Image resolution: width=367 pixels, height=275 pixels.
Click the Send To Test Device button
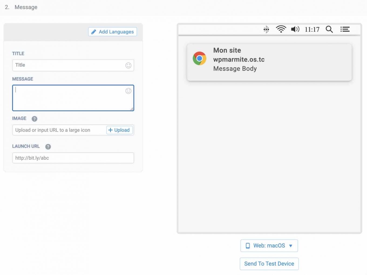[x=269, y=264]
